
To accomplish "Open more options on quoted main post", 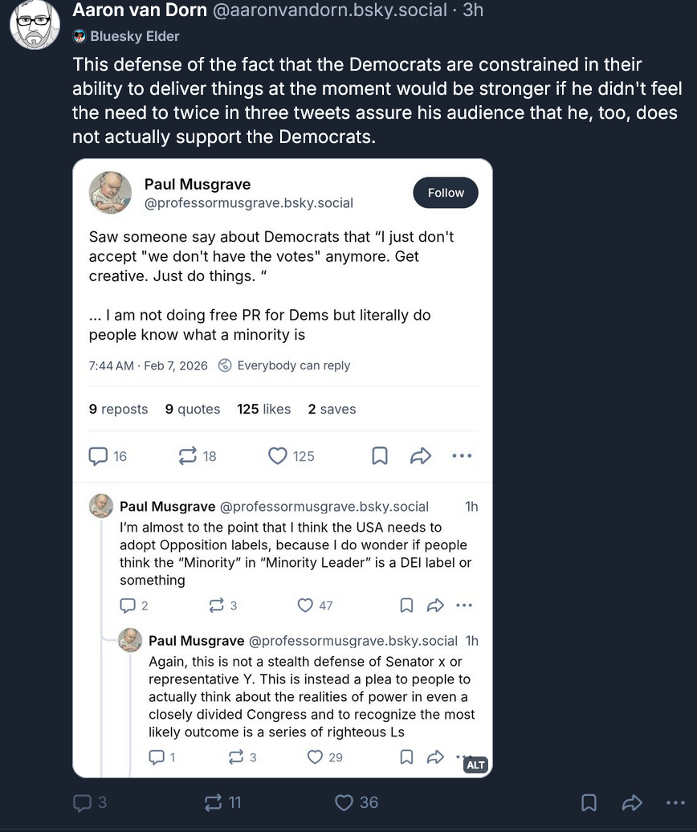I will [462, 456].
